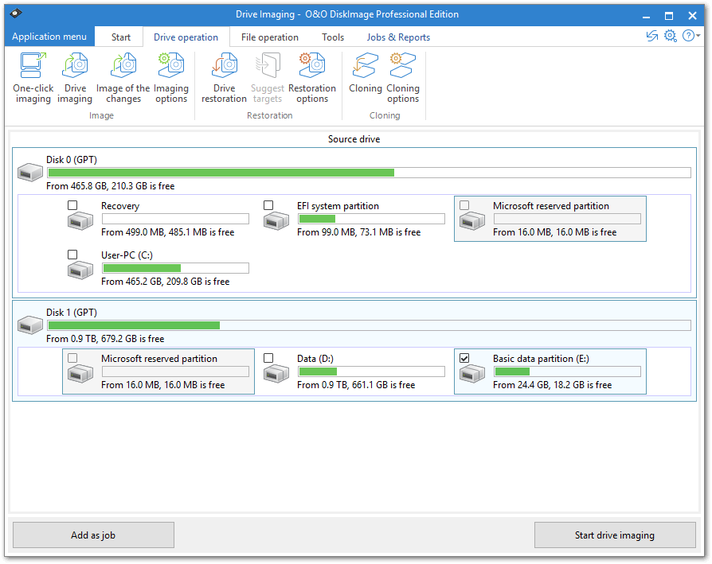
Task: Check the Recovery partition checkbox
Action: tap(72, 205)
